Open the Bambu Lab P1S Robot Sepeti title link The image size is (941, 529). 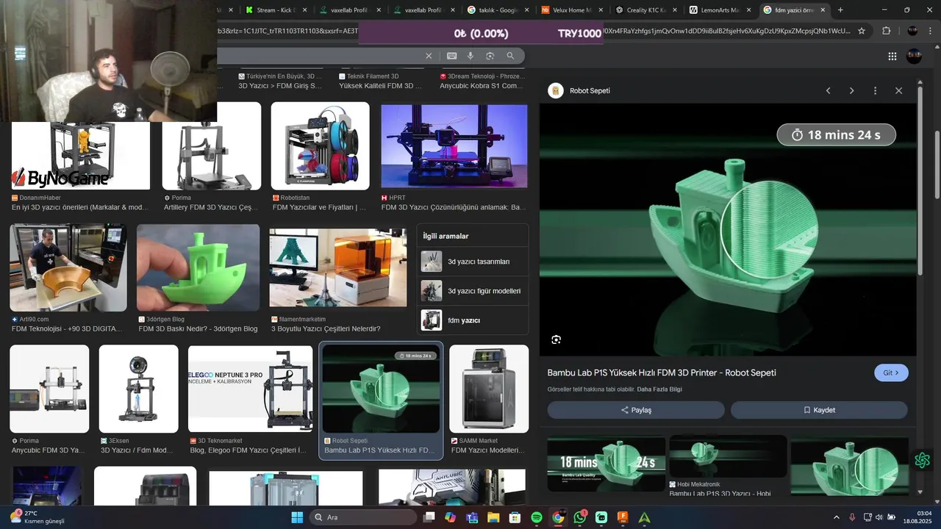(662, 373)
